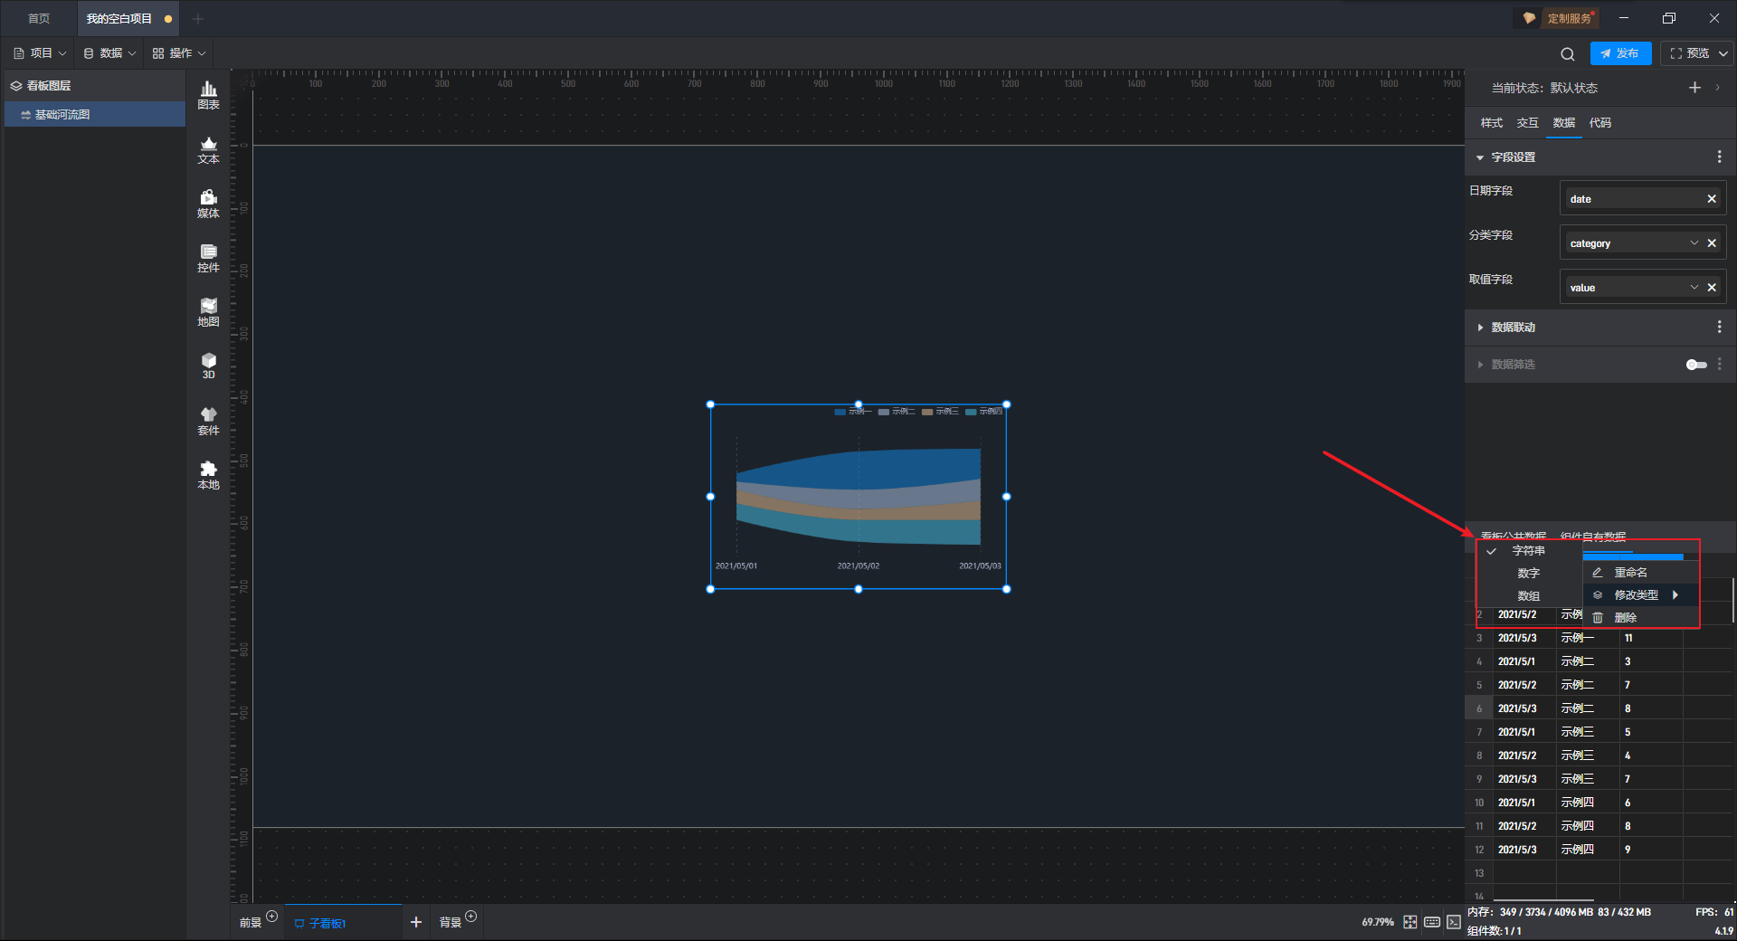
Task: Open the 文本 text components panel
Action: [x=208, y=149]
